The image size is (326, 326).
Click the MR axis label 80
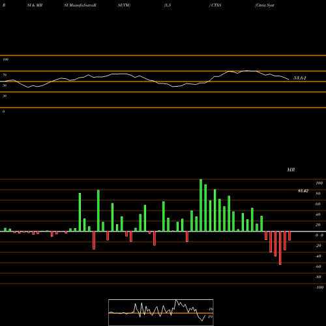click(318, 194)
